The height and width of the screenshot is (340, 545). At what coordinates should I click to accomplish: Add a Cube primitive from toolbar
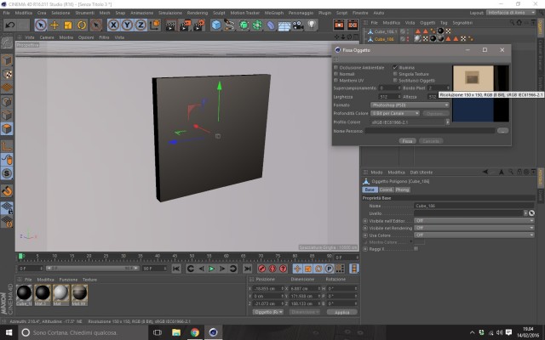click(x=216, y=25)
